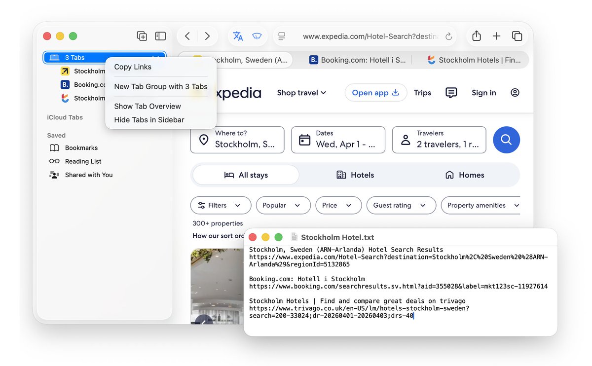Go back with the back arrow
Viewport: 592px width, 366px height.
[x=187, y=36]
